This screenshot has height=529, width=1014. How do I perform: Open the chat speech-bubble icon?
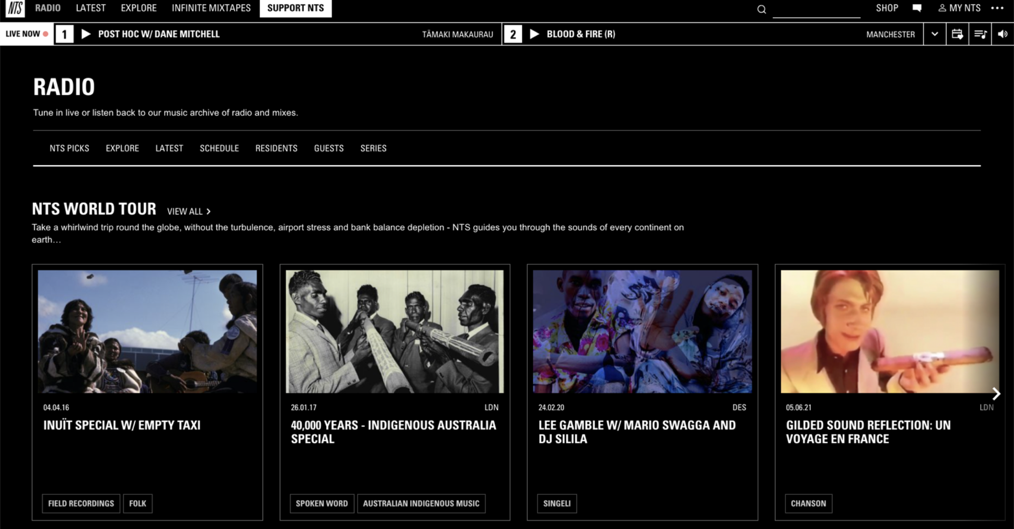pyautogui.click(x=917, y=8)
